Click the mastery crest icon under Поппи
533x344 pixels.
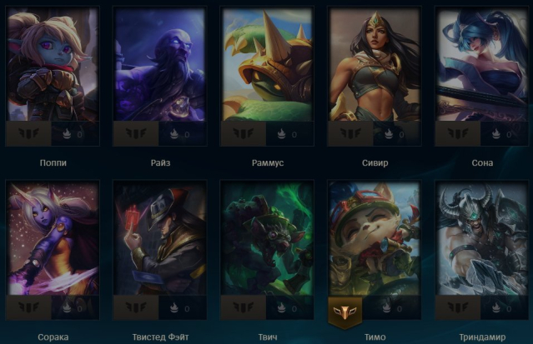[28, 133]
